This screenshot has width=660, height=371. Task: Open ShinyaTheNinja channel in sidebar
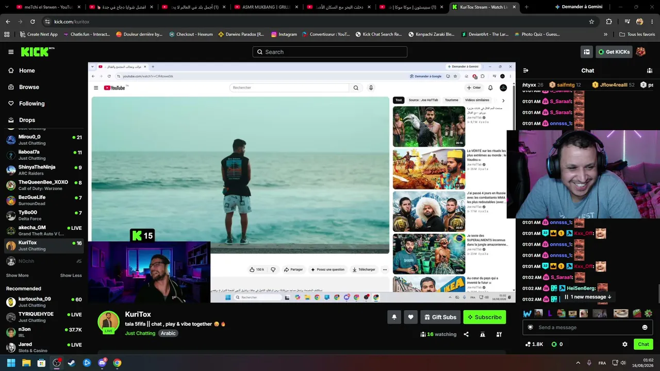coord(44,170)
